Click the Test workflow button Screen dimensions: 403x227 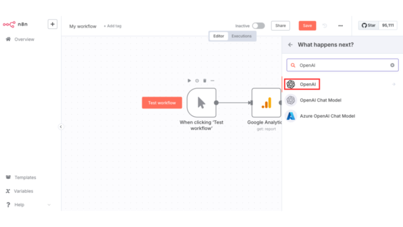point(162,103)
